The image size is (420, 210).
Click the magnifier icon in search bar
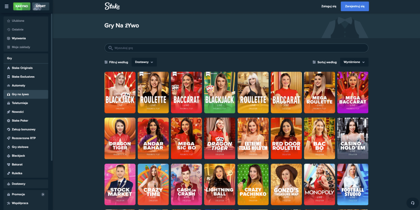coord(110,48)
